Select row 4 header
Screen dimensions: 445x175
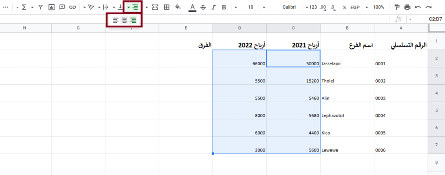(436, 93)
